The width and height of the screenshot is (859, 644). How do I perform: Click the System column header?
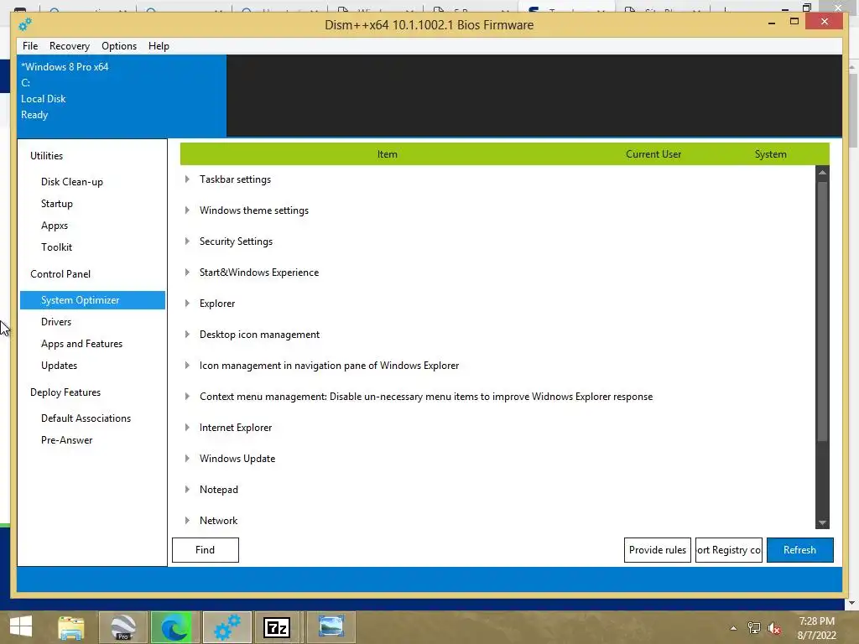pyautogui.click(x=770, y=154)
